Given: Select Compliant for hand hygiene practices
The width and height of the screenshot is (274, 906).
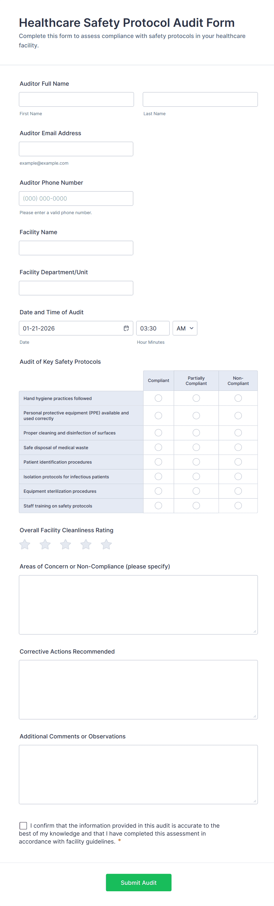Looking at the screenshot, I should point(158,398).
